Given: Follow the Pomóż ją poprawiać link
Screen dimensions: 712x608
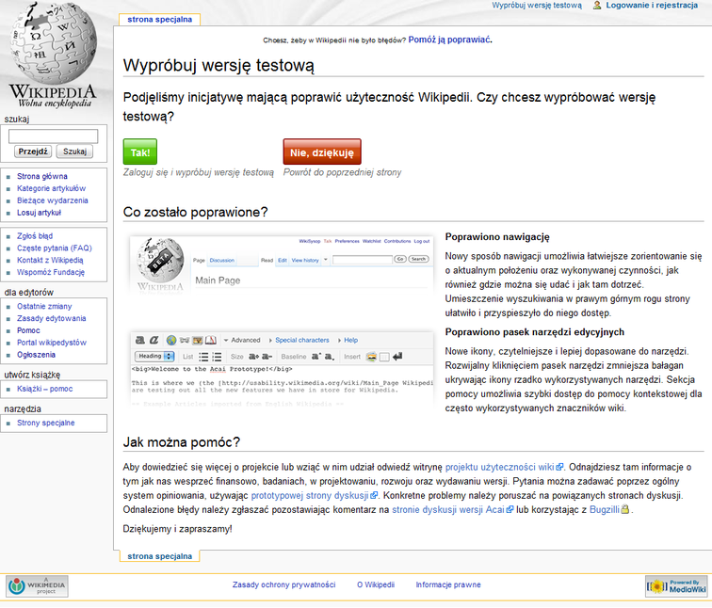Looking at the screenshot, I should coord(449,40).
